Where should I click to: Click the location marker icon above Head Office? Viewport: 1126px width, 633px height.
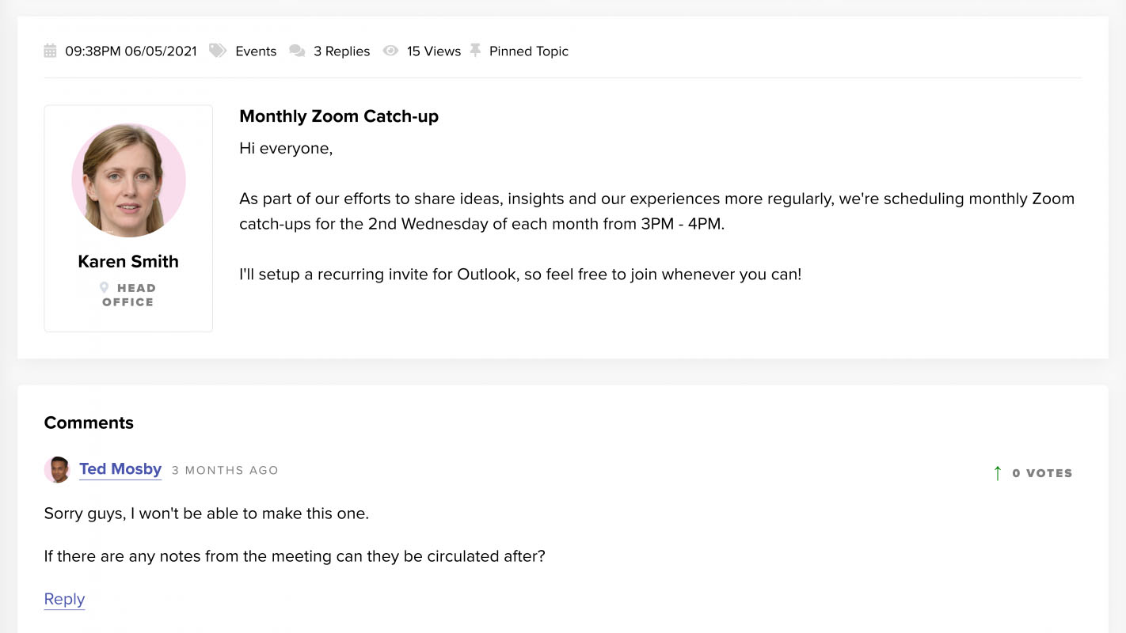[105, 288]
